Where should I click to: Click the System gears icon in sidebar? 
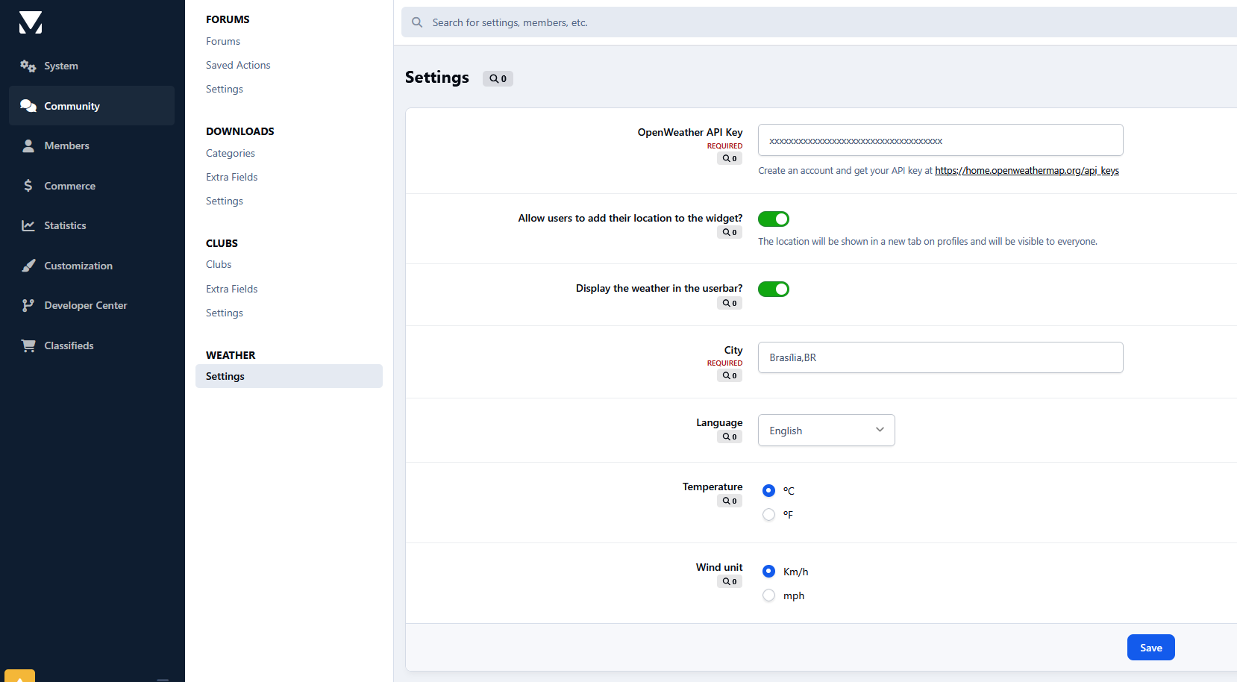[x=28, y=66]
